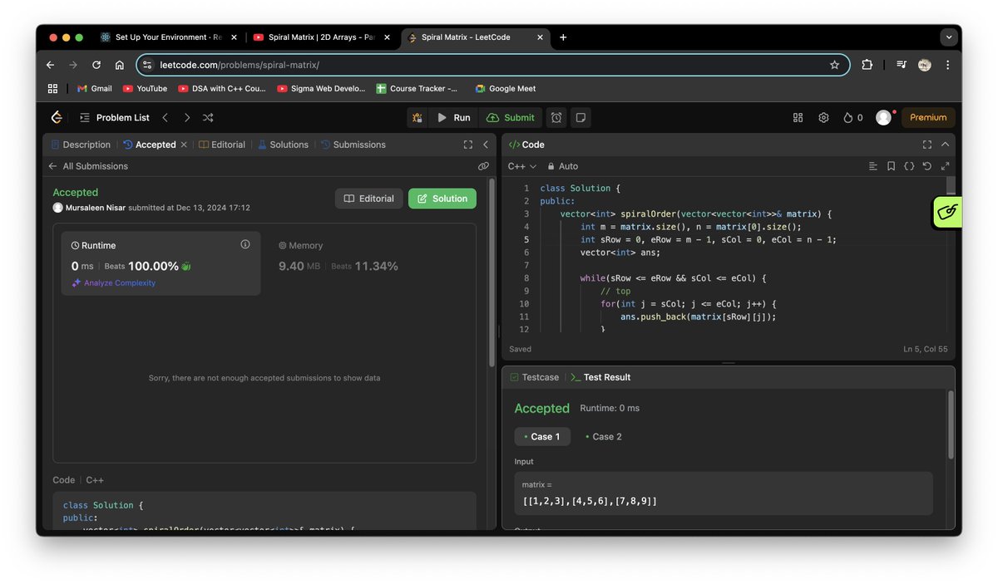998x584 pixels.
Task: Reset code using the undo arrow icon
Action: coord(926,165)
